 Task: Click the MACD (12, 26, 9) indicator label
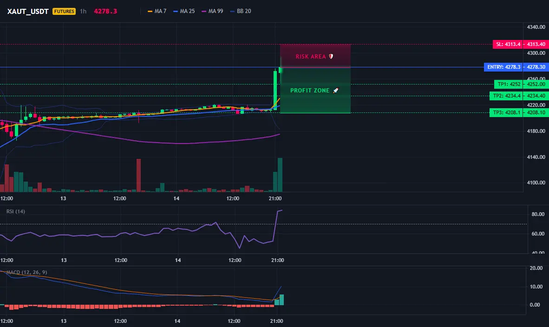point(26,272)
